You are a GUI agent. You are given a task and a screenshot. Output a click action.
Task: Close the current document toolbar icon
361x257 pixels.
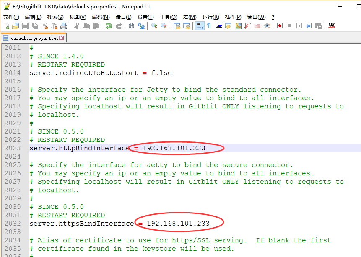pyautogui.click(x=44, y=26)
